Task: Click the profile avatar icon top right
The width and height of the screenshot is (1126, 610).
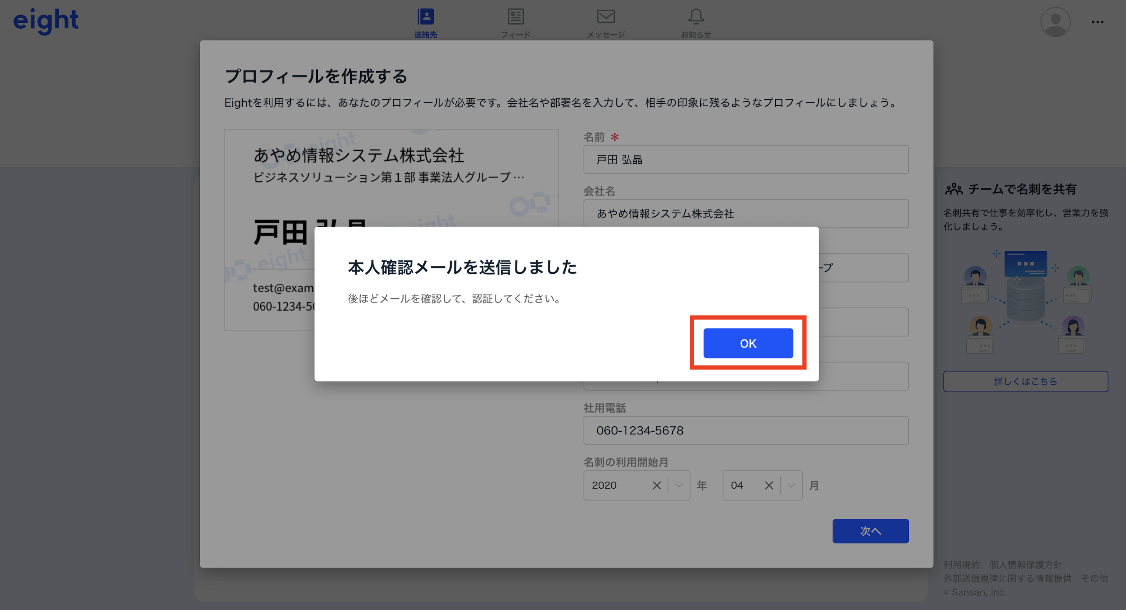Action: tap(1055, 21)
